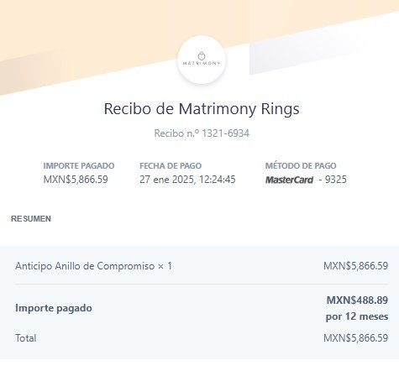399x376 pixels.
Task: Click the MXN$488.89 installment amount
Action: click(357, 300)
